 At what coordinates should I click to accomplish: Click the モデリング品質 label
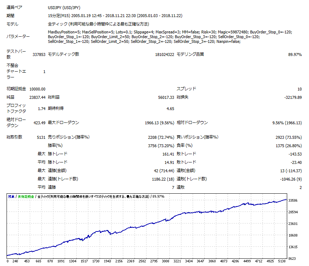190,54
